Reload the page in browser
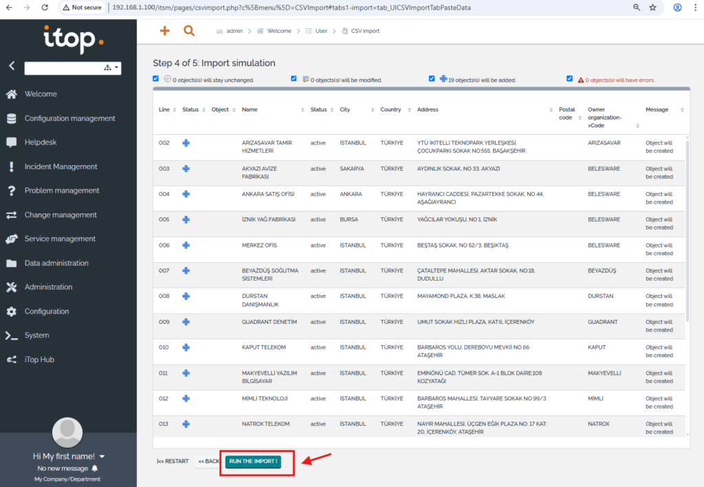The width and height of the screenshot is (704, 487). tap(45, 8)
